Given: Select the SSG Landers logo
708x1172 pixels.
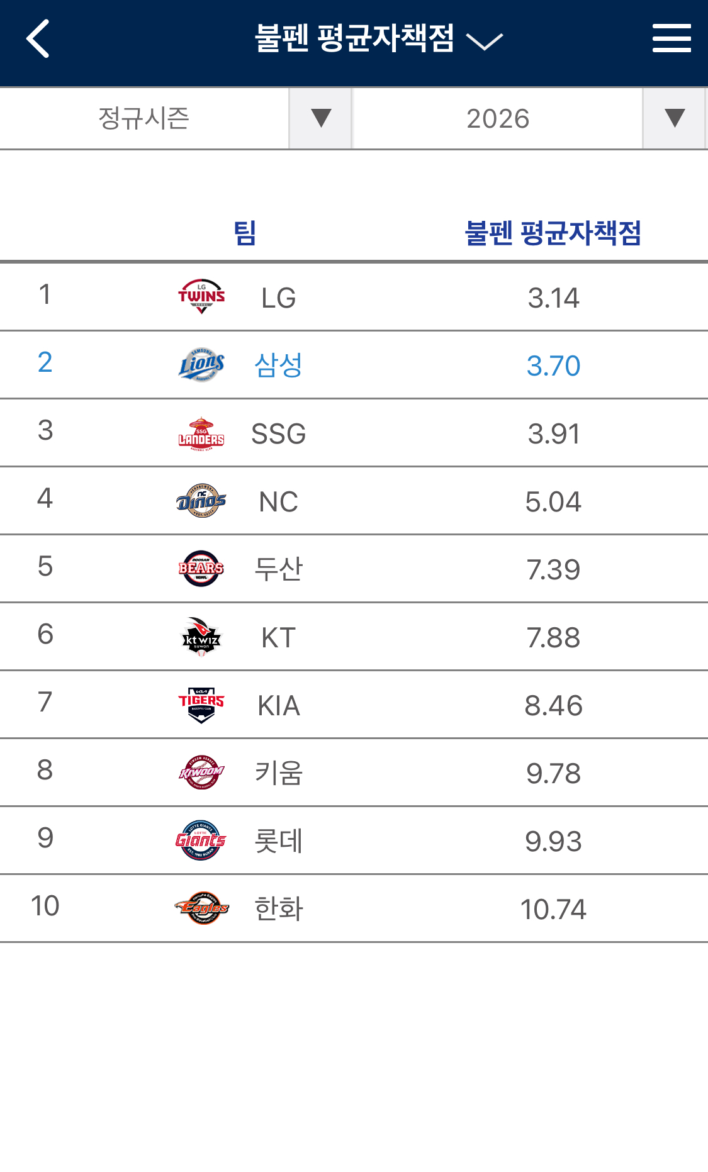Looking at the screenshot, I should 201,433.
